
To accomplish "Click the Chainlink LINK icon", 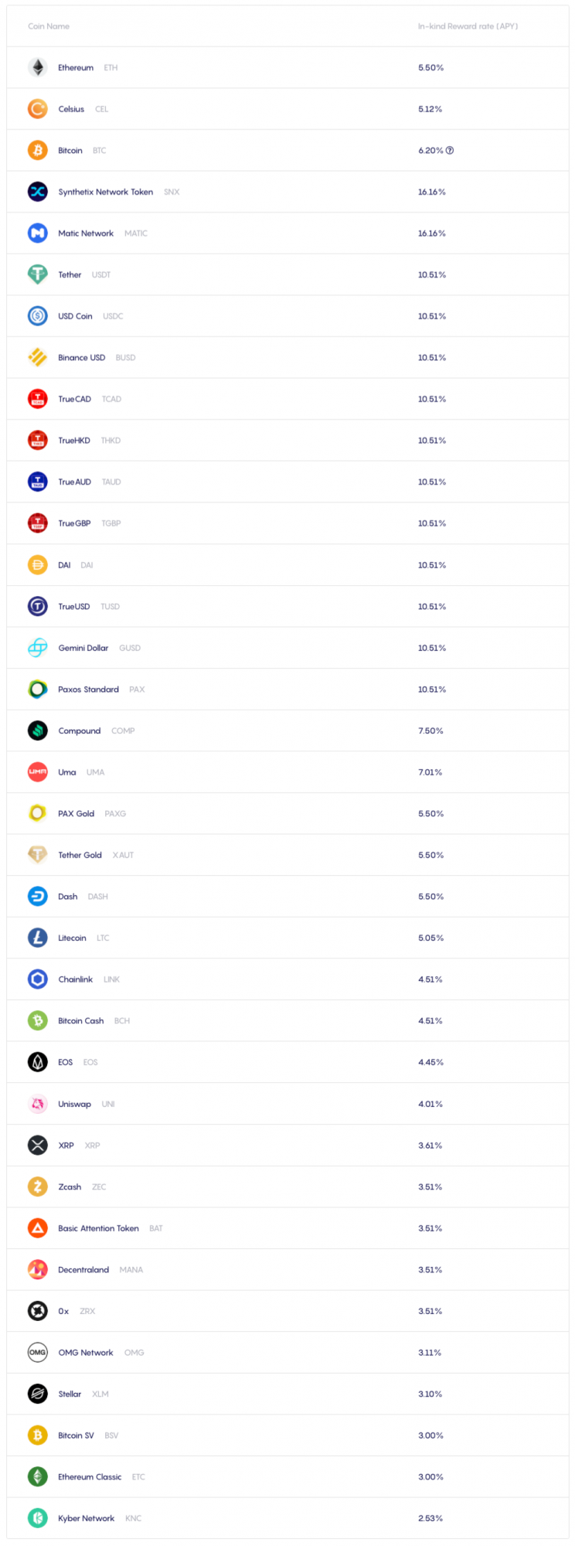I will [x=38, y=979].
